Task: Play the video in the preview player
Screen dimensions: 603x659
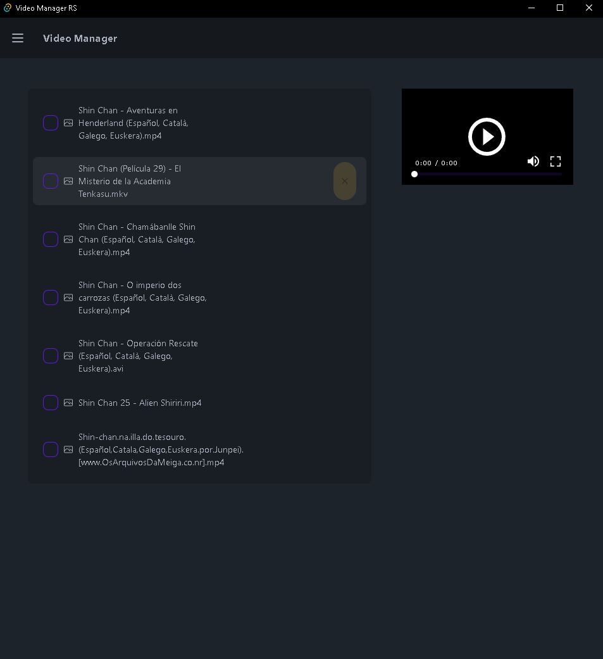Action: 487,137
